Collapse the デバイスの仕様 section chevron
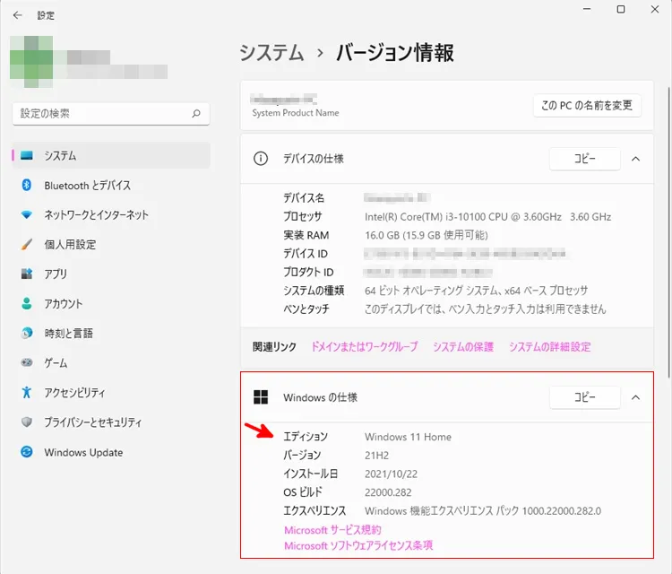672x574 pixels. coord(635,159)
